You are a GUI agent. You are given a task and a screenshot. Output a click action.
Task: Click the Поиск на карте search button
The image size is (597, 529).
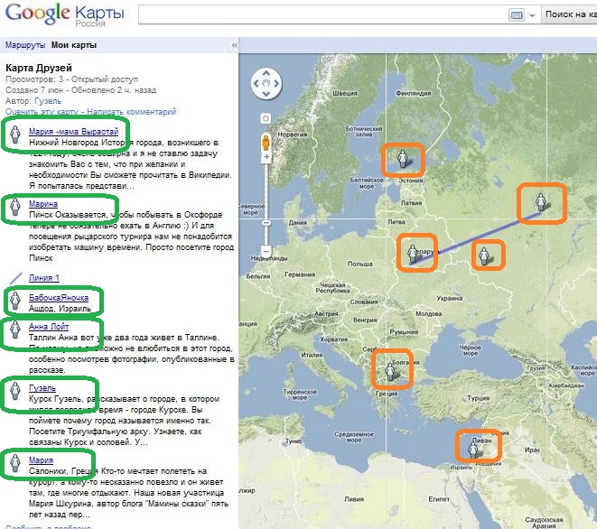point(570,14)
